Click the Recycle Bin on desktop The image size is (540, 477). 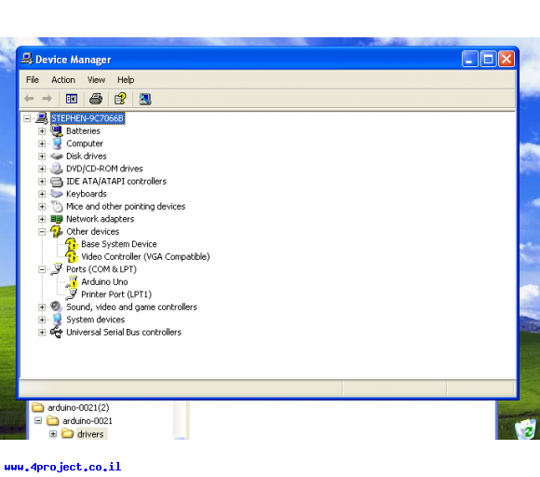pyautogui.click(x=525, y=429)
